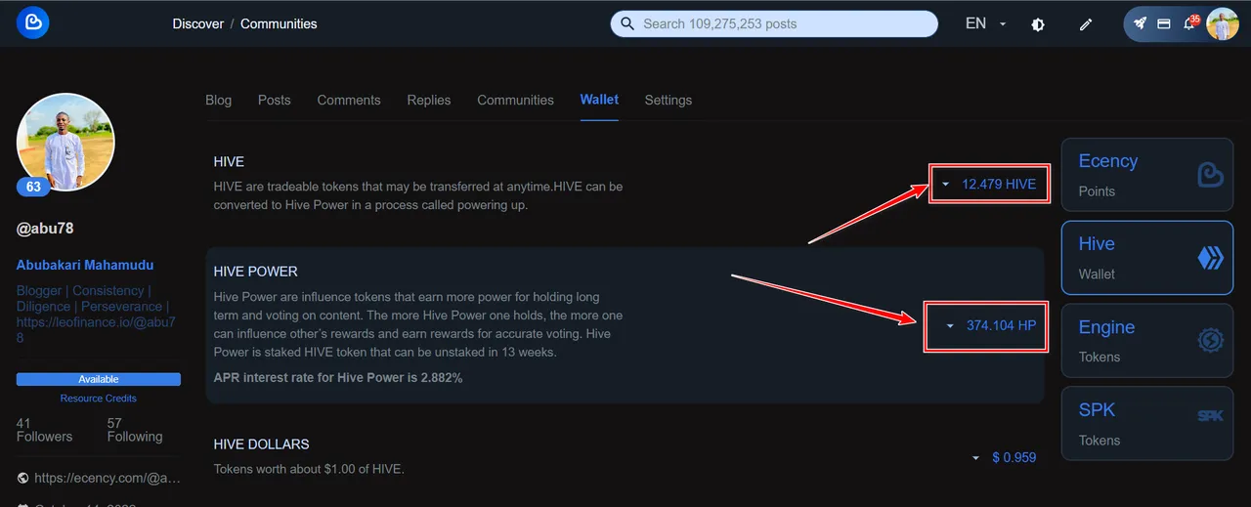The image size is (1251, 507).
Task: Click the Available resource credits bar
Action: 99,379
